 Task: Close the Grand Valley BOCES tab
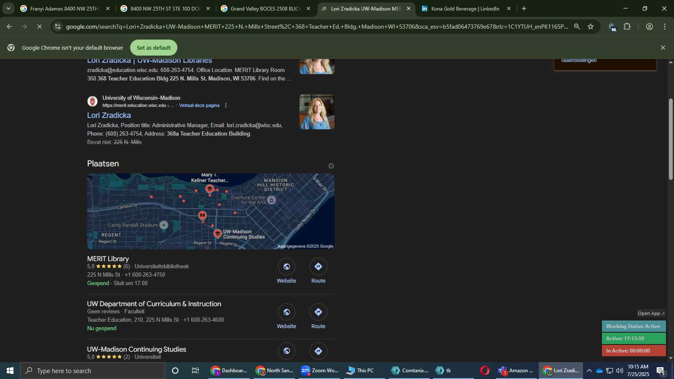pos(308,8)
